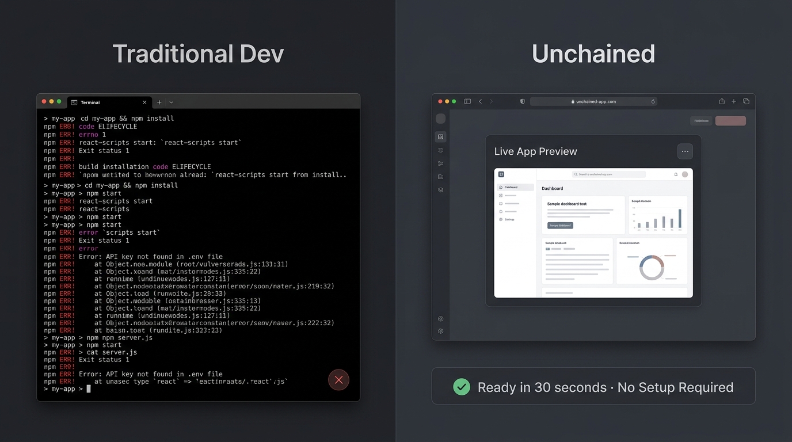
Task: Select the Terminal tab
Action: tap(109, 102)
